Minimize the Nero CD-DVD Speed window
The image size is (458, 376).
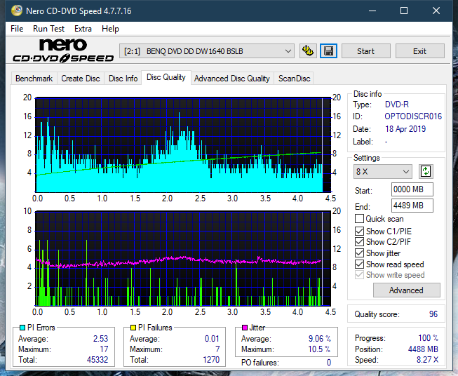tap(372, 11)
